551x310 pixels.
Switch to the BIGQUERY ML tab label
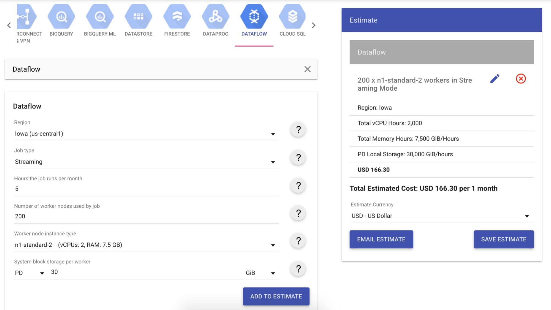tap(100, 34)
